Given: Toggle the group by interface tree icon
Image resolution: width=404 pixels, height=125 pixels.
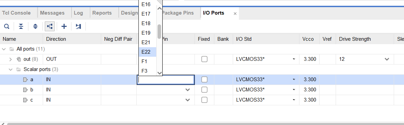Looking at the screenshot, I should click(x=50, y=26).
